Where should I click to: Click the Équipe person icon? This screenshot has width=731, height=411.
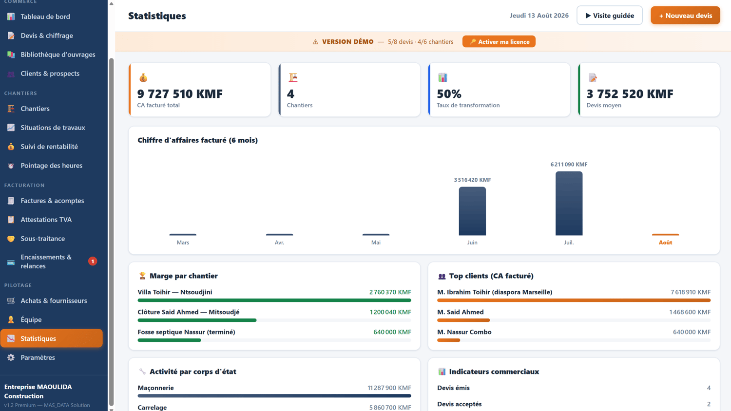tap(11, 319)
